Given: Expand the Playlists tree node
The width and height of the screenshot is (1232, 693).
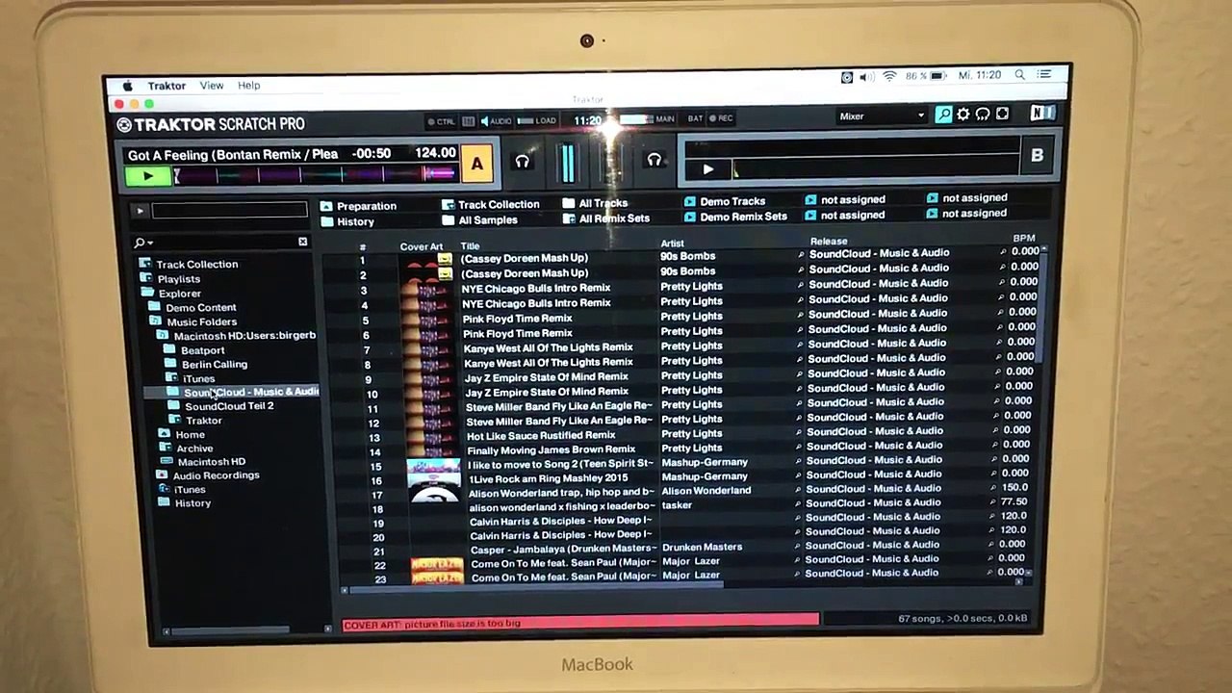Looking at the screenshot, I should (x=170, y=278).
